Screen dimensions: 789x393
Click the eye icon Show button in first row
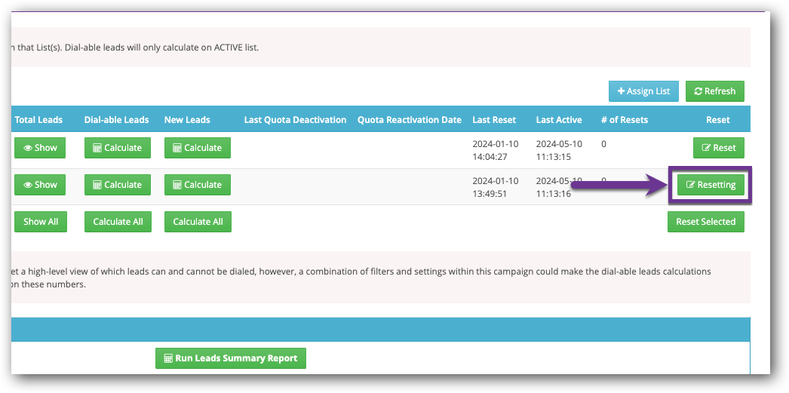click(40, 148)
